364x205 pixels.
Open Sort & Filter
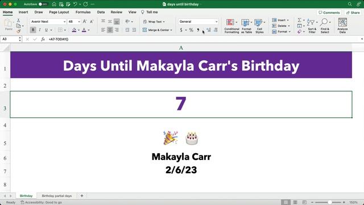click(x=312, y=26)
